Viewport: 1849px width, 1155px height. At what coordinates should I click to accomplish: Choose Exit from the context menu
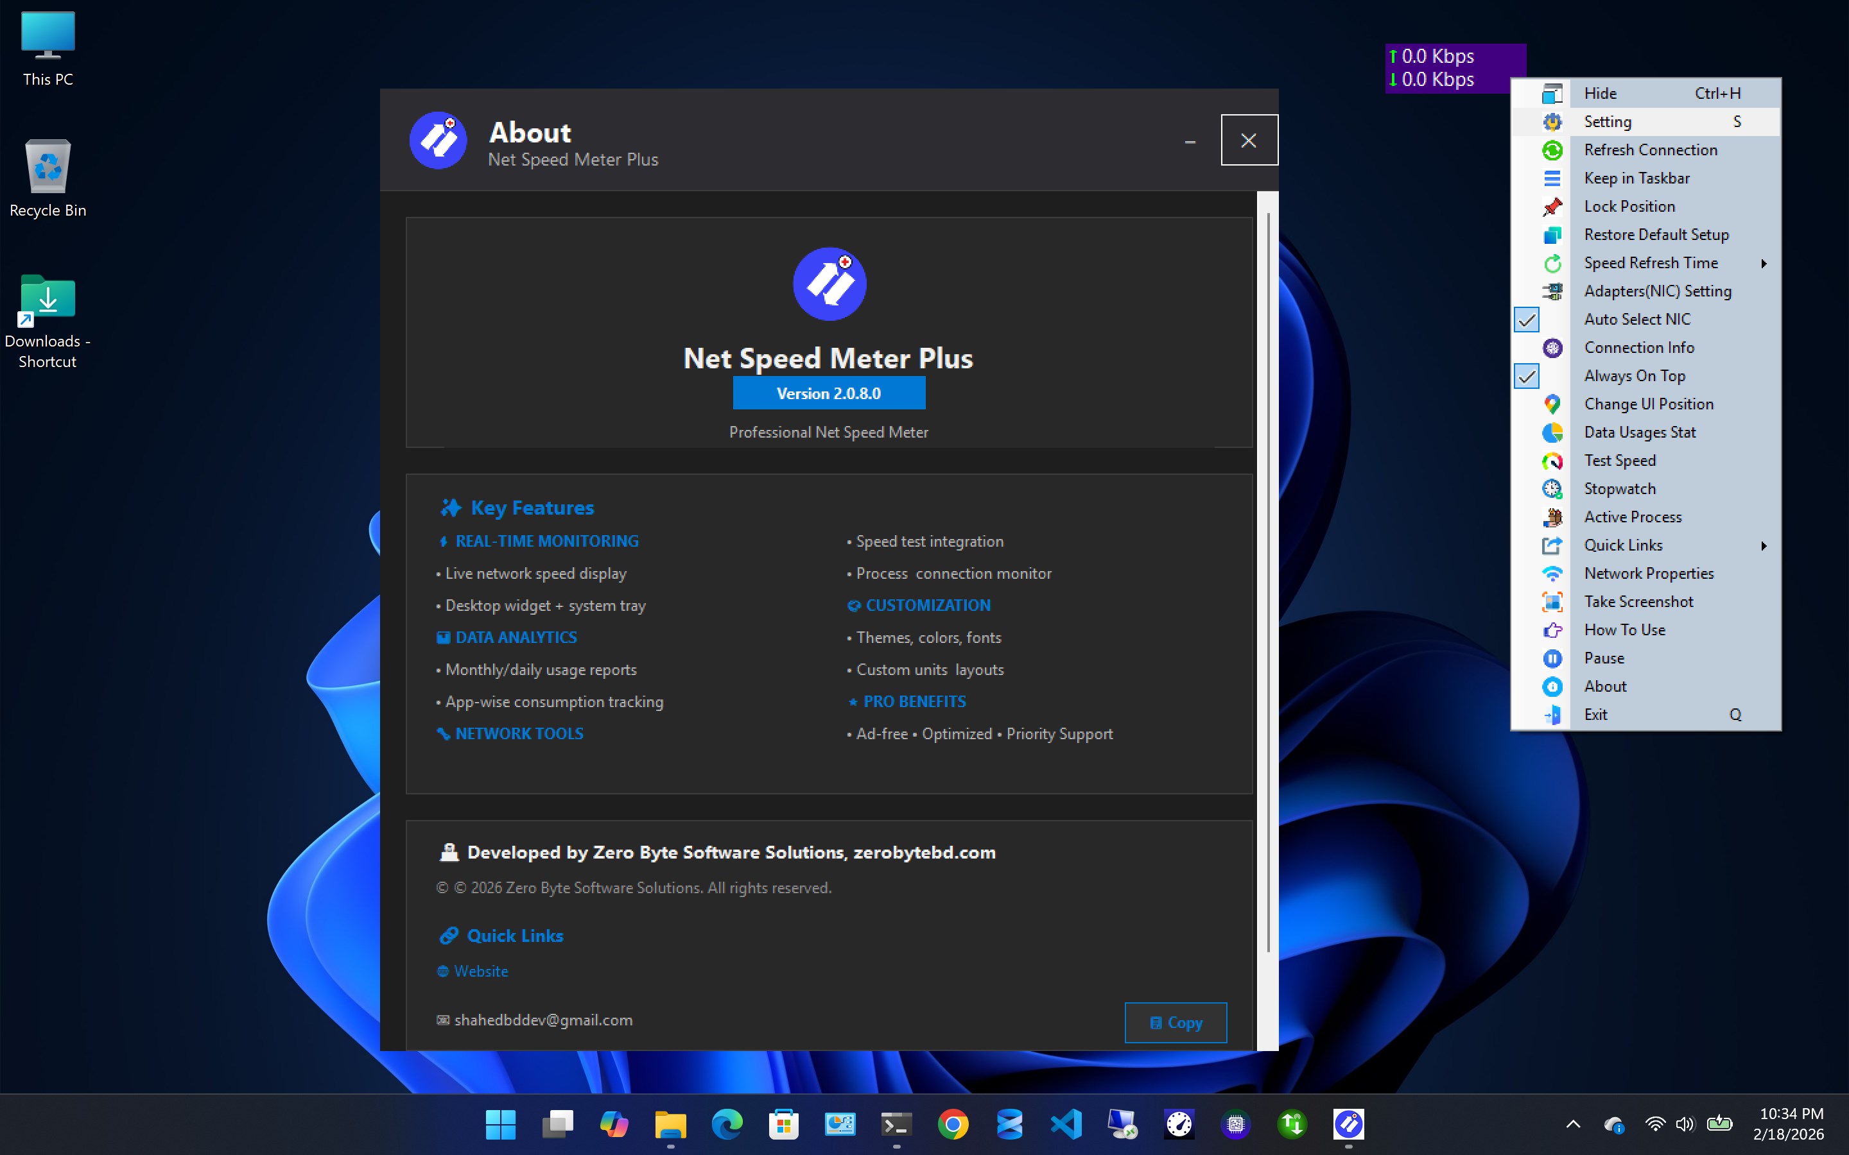click(1645, 715)
